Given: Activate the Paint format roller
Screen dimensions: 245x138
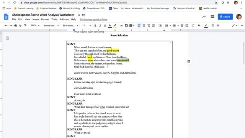Looking at the screenshot, I should click(x=25, y=26).
